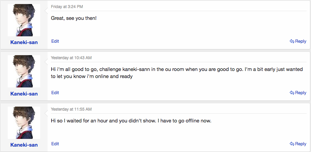
Task: Open the Kaneki-san avatar on the 11:55 AM post
Action: coord(24,123)
